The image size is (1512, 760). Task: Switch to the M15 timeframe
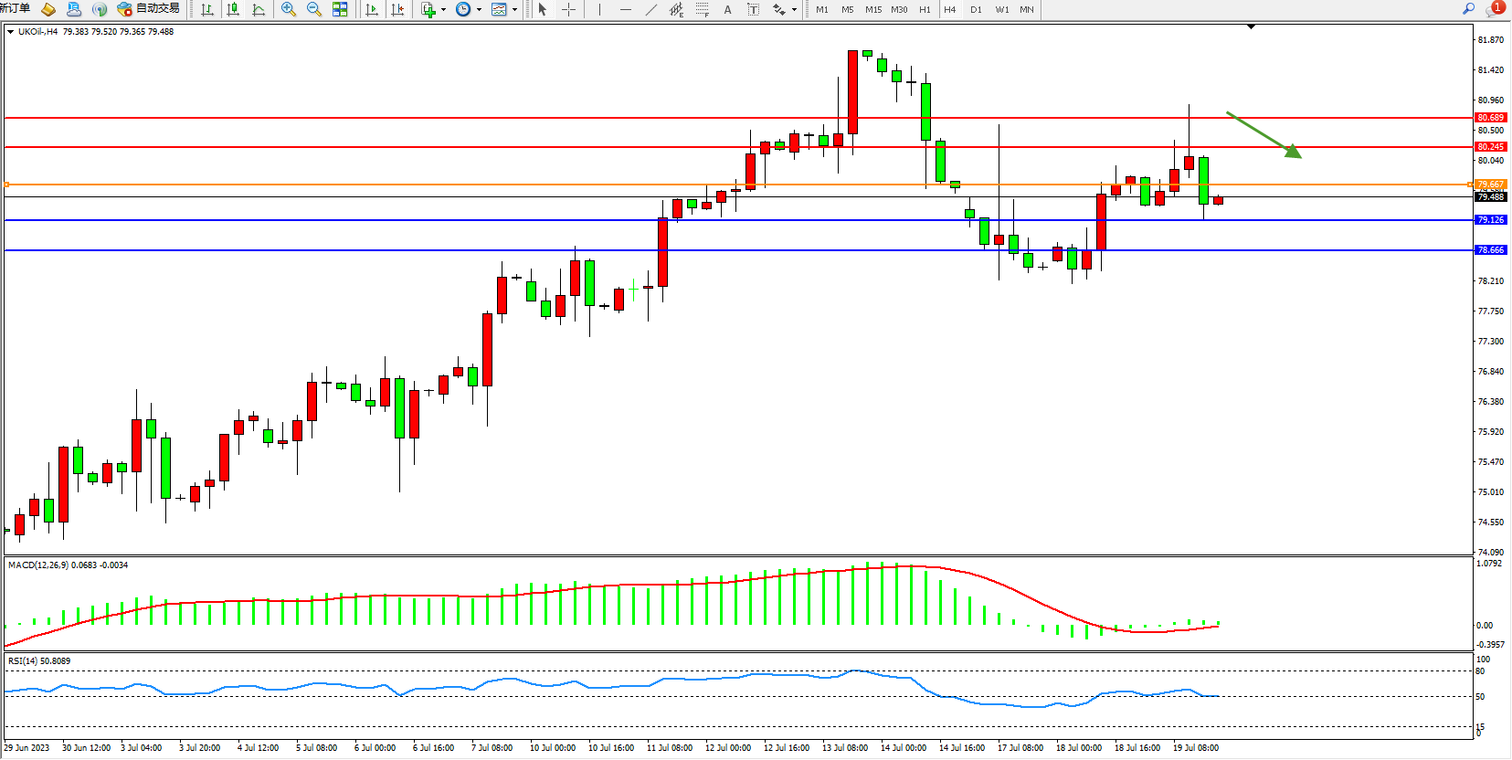coord(873,9)
